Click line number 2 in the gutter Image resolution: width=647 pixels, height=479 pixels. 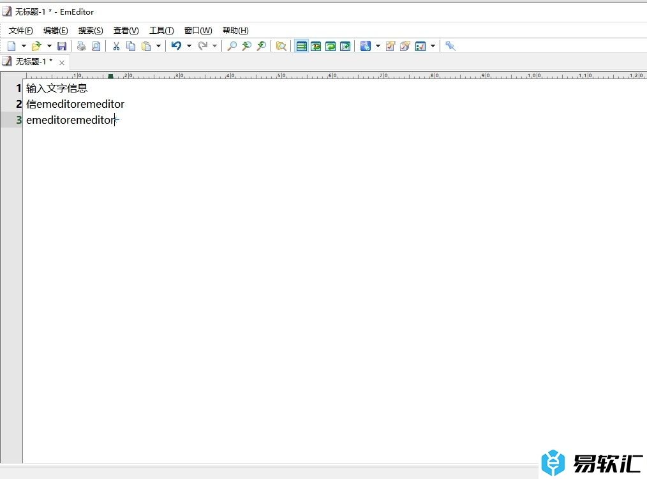(x=19, y=104)
